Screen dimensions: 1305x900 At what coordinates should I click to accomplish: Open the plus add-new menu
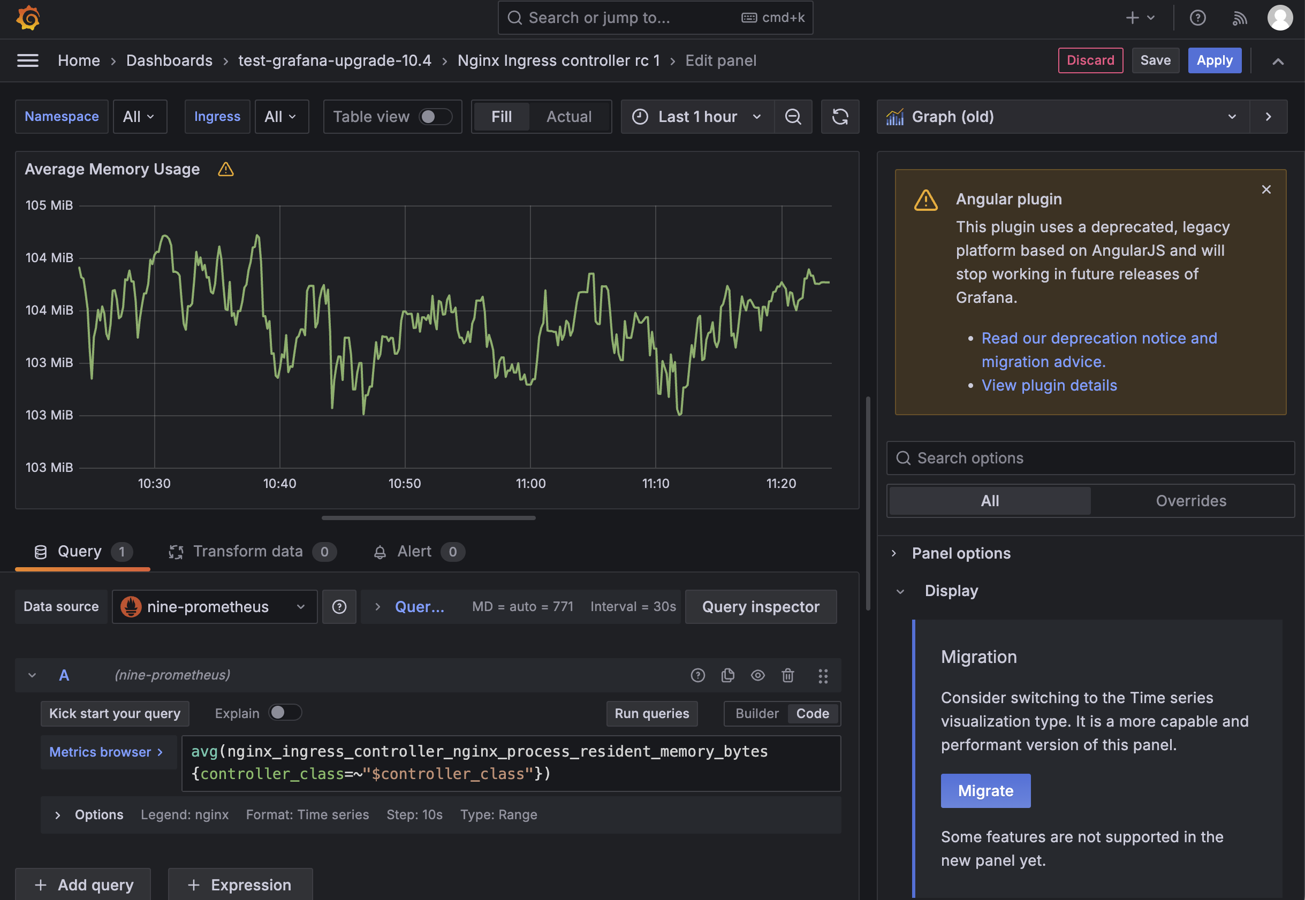coord(1140,18)
